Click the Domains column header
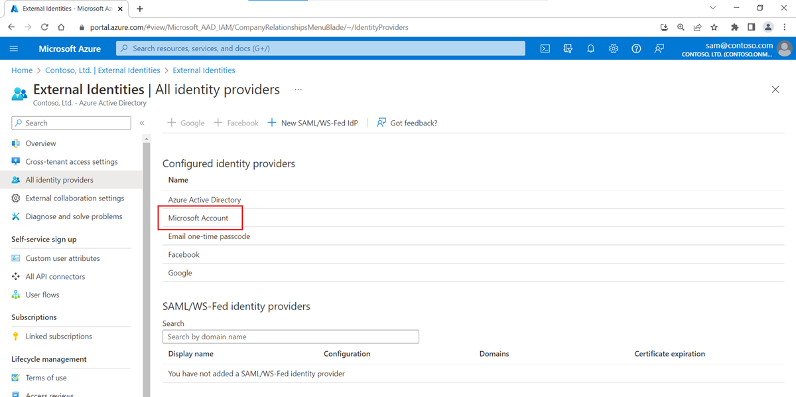This screenshot has height=397, width=796. [494, 354]
